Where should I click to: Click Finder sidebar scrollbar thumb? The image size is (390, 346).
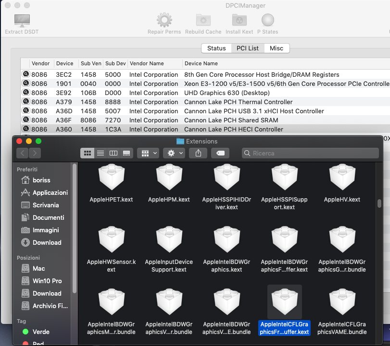tap(75, 228)
